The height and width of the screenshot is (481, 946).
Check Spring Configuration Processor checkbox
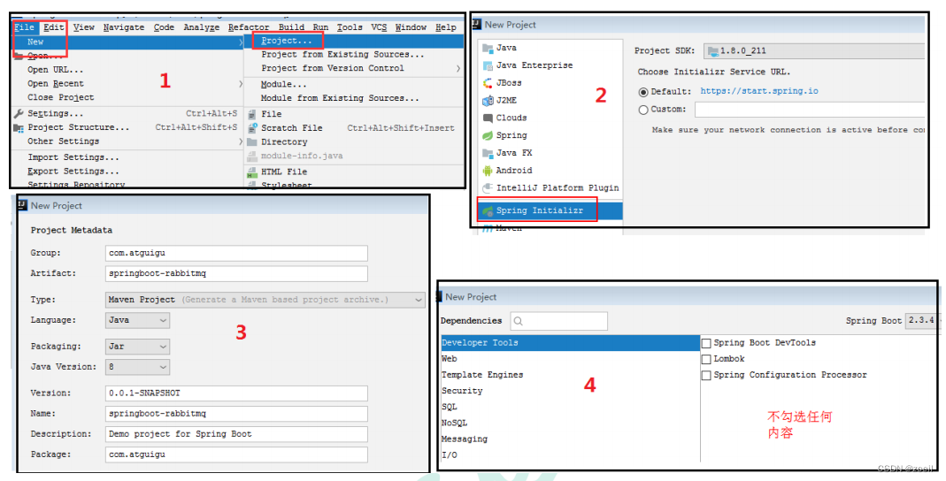coord(706,376)
